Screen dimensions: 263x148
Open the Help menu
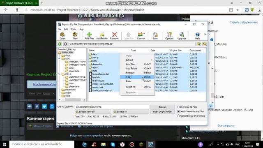tap(81, 29)
